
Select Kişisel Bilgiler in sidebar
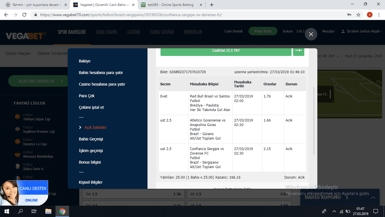pyautogui.click(x=91, y=182)
